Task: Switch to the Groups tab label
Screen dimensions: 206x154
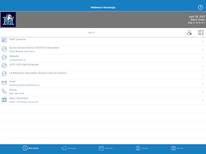Action: (180, 148)
